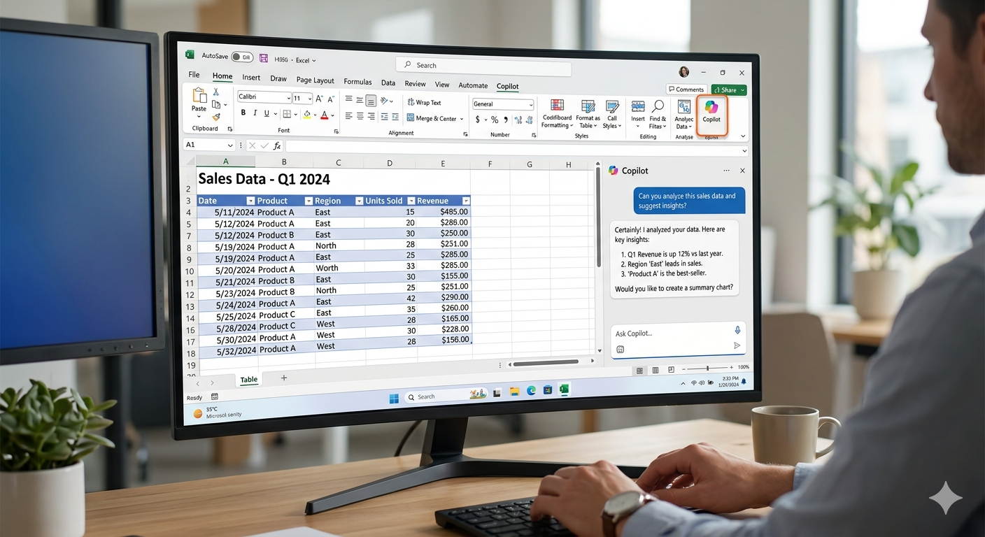
Task: Click microphone icon in Ask Copilot box
Action: (737, 330)
